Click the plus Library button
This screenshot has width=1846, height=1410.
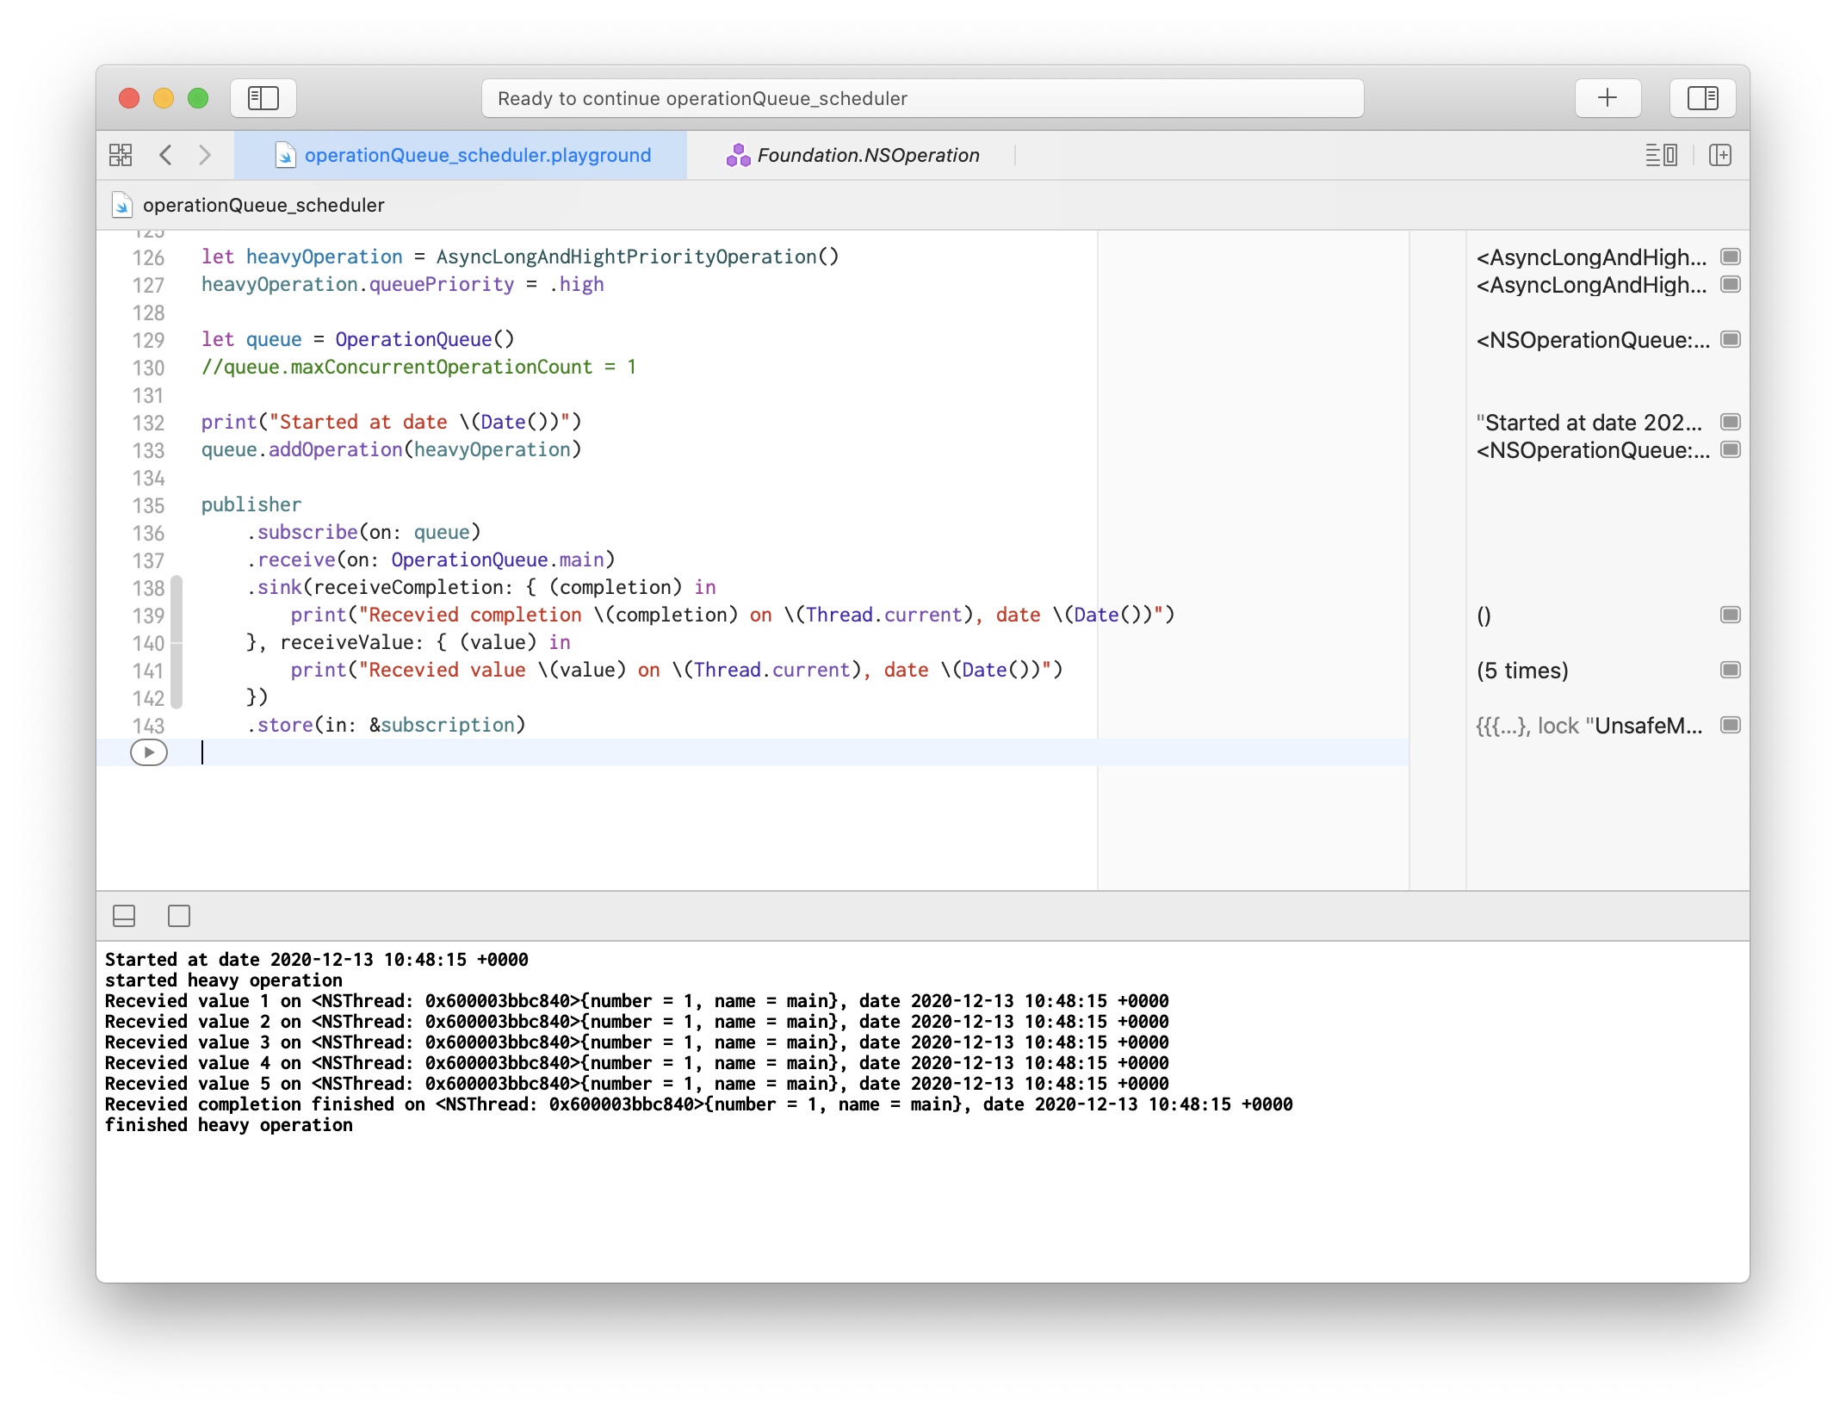coord(1607,98)
